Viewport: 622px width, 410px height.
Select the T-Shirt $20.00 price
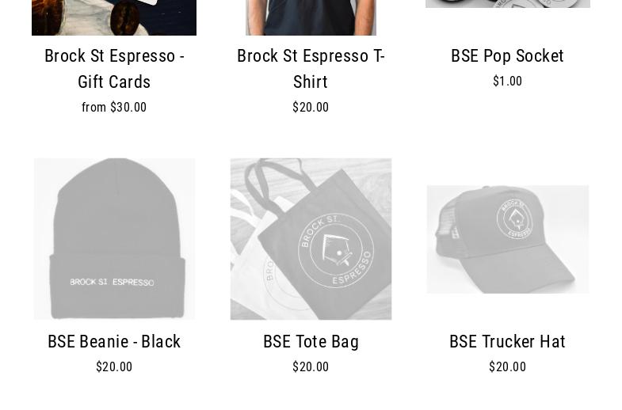pos(311,108)
